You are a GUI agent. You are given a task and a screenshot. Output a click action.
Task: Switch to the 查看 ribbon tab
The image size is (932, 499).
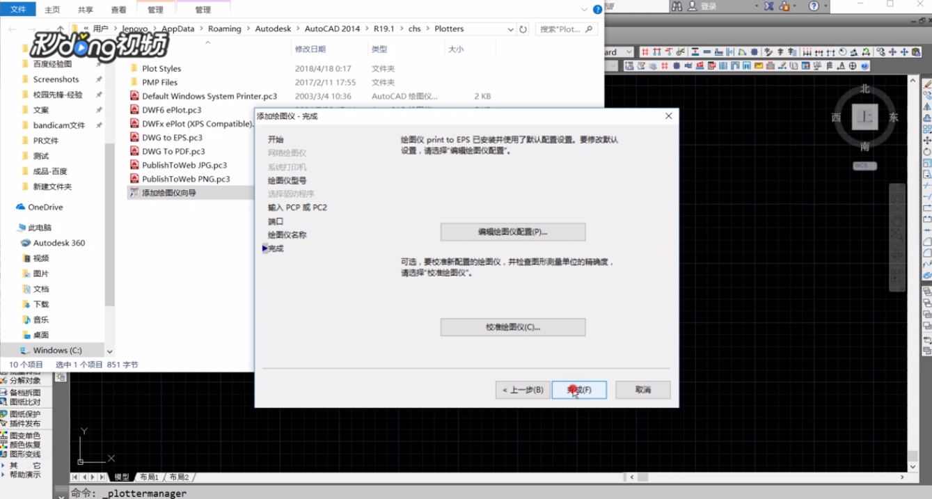point(119,10)
